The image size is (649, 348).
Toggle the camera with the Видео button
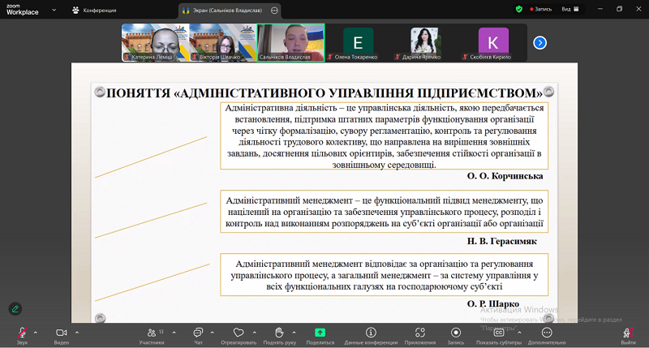(x=62, y=336)
